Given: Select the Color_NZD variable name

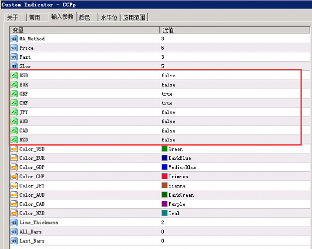Looking at the screenshot, I should coord(32,213).
